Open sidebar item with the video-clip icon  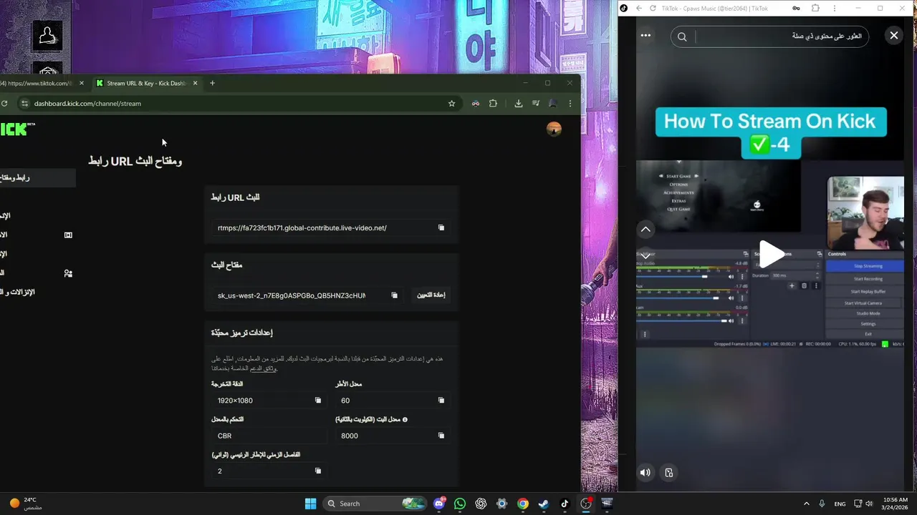click(68, 235)
